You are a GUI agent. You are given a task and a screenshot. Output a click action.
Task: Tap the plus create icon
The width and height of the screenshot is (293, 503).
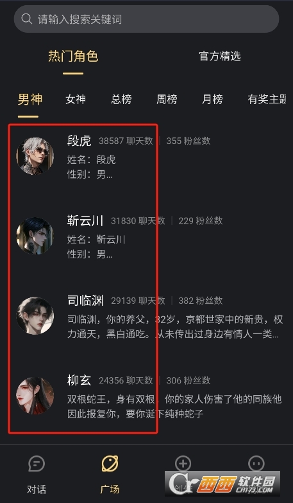click(x=183, y=464)
